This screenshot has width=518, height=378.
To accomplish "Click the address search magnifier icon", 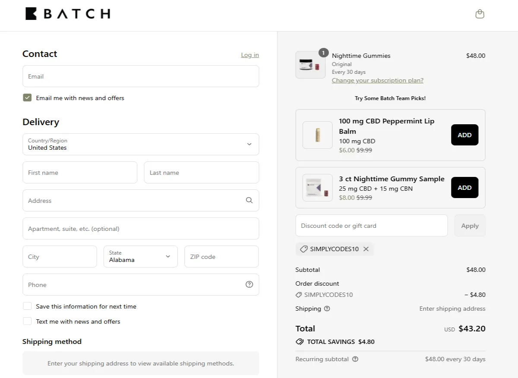I will (249, 200).
